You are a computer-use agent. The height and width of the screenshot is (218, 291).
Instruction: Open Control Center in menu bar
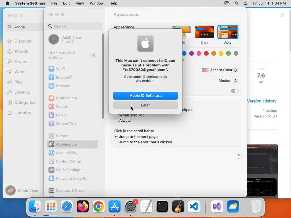click(246, 3)
